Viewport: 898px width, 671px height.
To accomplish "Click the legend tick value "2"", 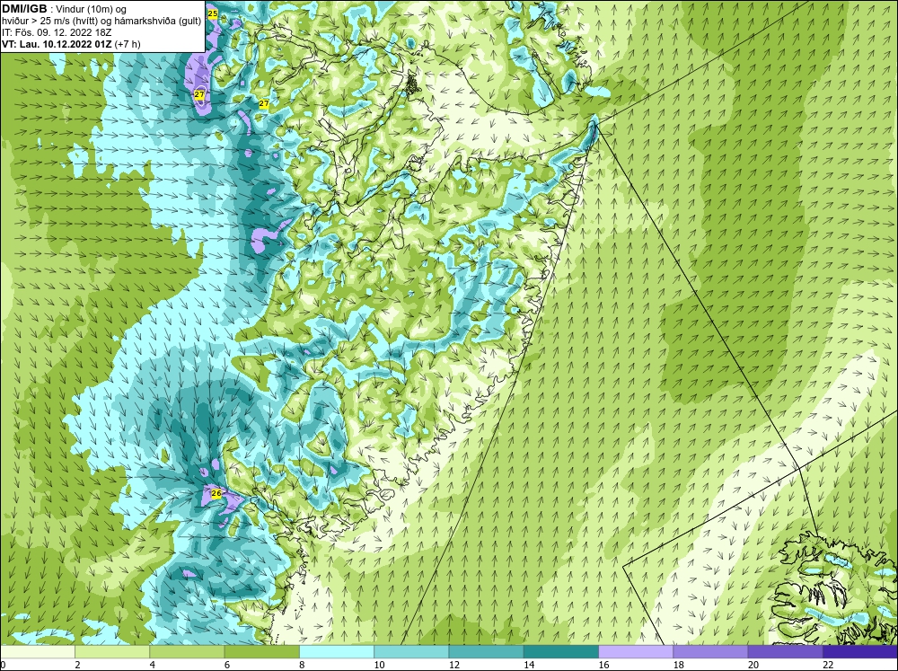I will pos(77,665).
